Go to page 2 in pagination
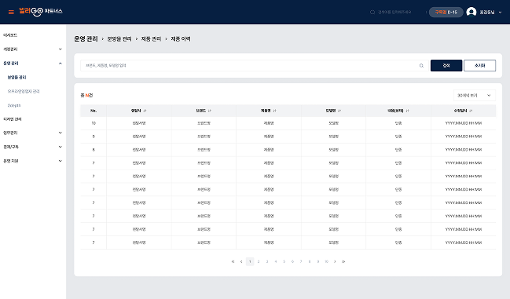 click(x=259, y=261)
